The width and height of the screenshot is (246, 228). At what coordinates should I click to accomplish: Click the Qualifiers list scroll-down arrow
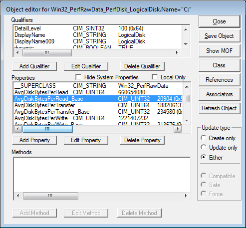(186, 44)
